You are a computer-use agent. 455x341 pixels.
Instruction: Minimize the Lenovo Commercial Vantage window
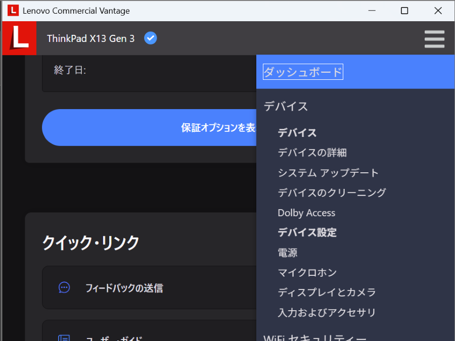click(x=372, y=11)
